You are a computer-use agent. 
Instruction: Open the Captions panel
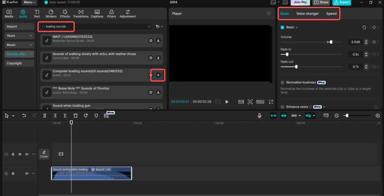(x=97, y=13)
